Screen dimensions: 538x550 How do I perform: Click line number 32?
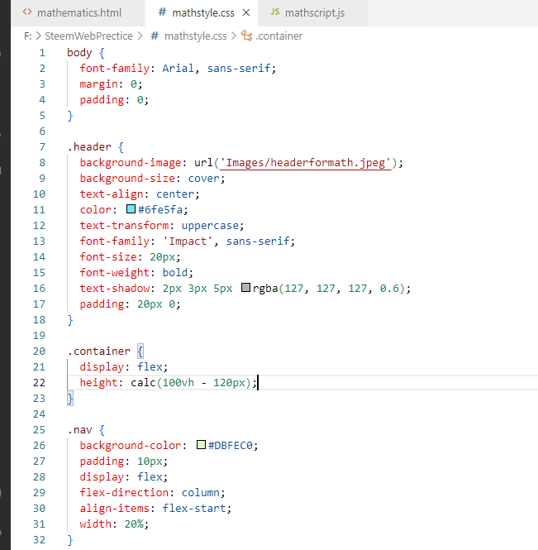39,539
